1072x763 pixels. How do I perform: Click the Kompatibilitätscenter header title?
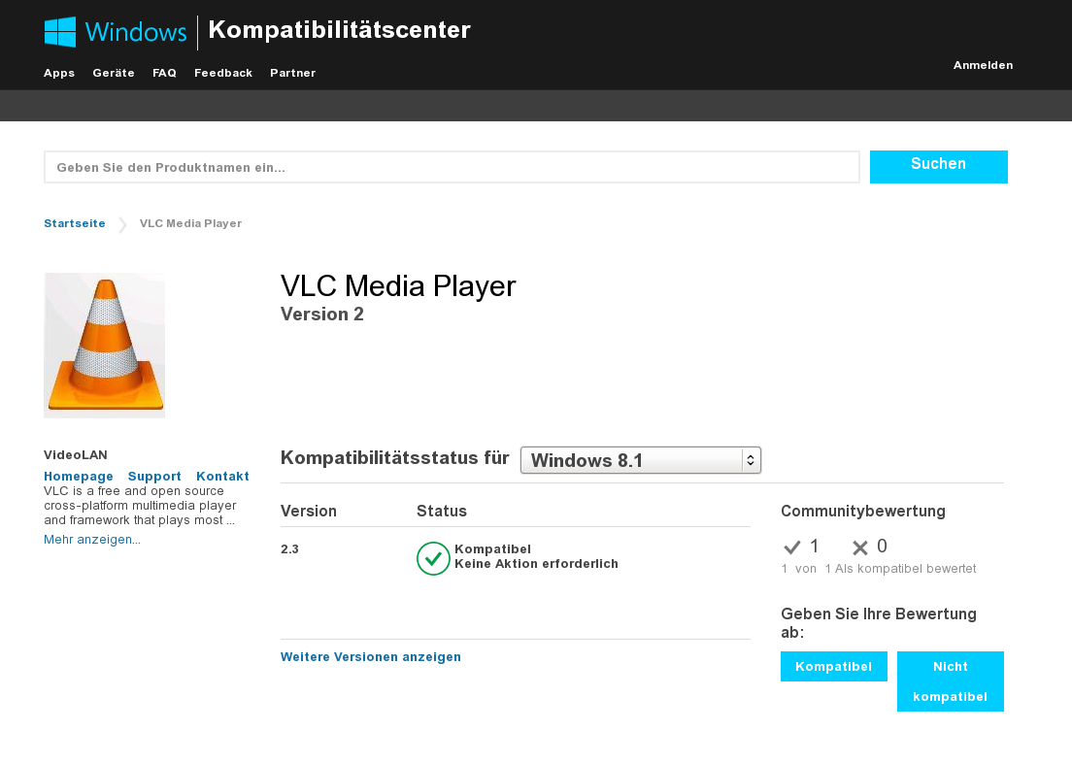(x=340, y=30)
